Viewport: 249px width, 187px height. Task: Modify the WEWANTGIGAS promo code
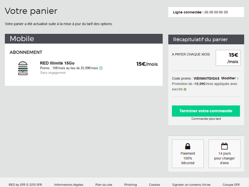(x=228, y=78)
